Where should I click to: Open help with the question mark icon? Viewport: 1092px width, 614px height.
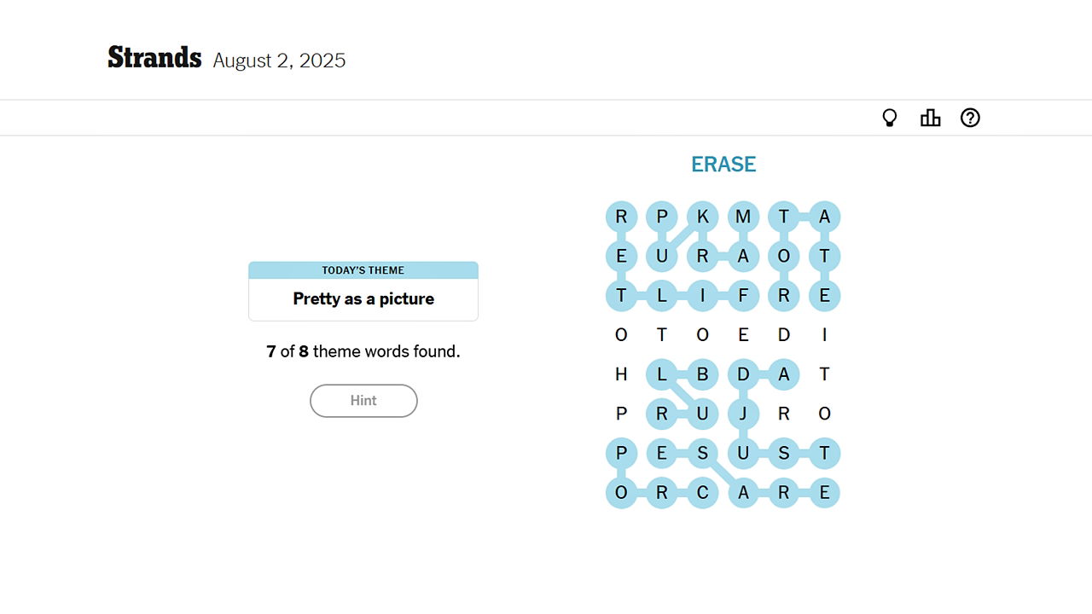[x=970, y=118]
